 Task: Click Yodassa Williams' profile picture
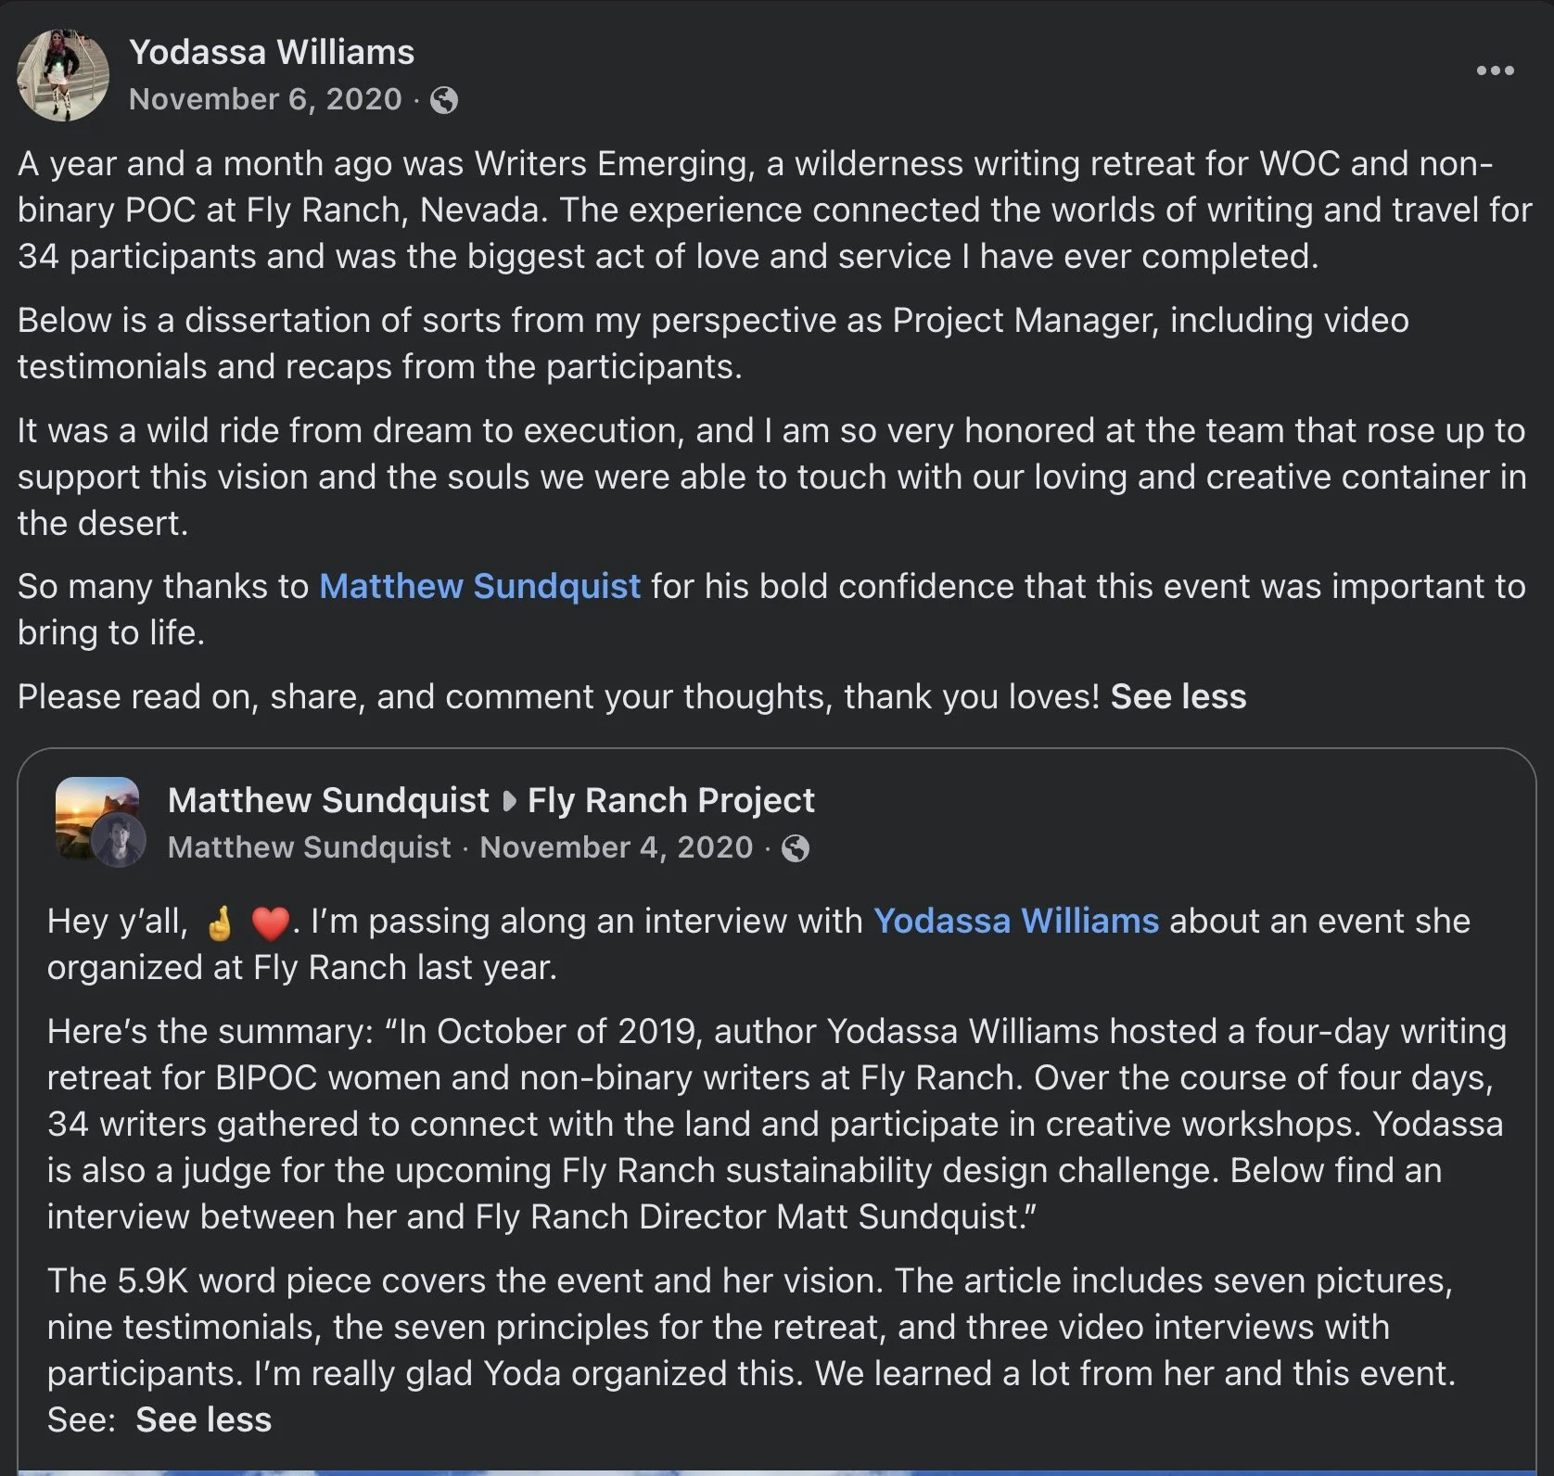63,75
